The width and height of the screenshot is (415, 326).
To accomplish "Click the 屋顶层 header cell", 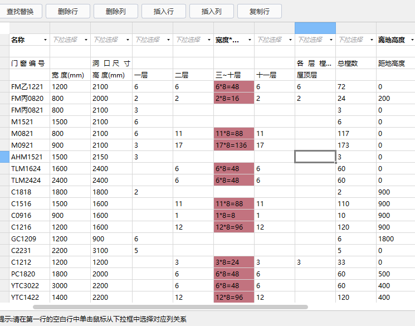I will [x=315, y=75].
